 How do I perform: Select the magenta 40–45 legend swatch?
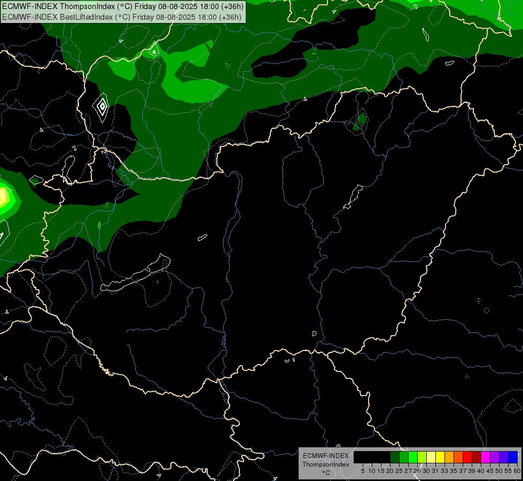[x=486, y=457]
